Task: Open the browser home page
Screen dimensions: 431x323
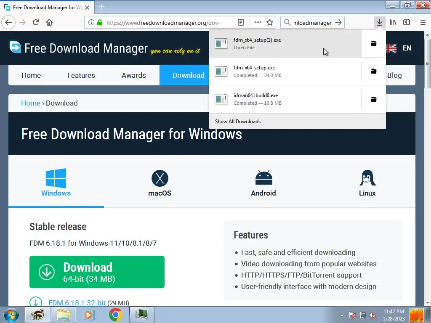Action: pyautogui.click(x=49, y=22)
